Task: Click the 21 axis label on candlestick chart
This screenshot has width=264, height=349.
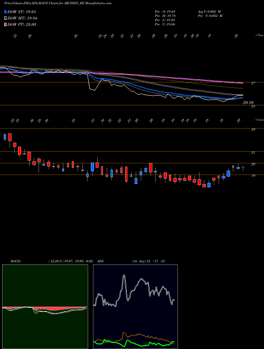Action: pyautogui.click(x=253, y=152)
